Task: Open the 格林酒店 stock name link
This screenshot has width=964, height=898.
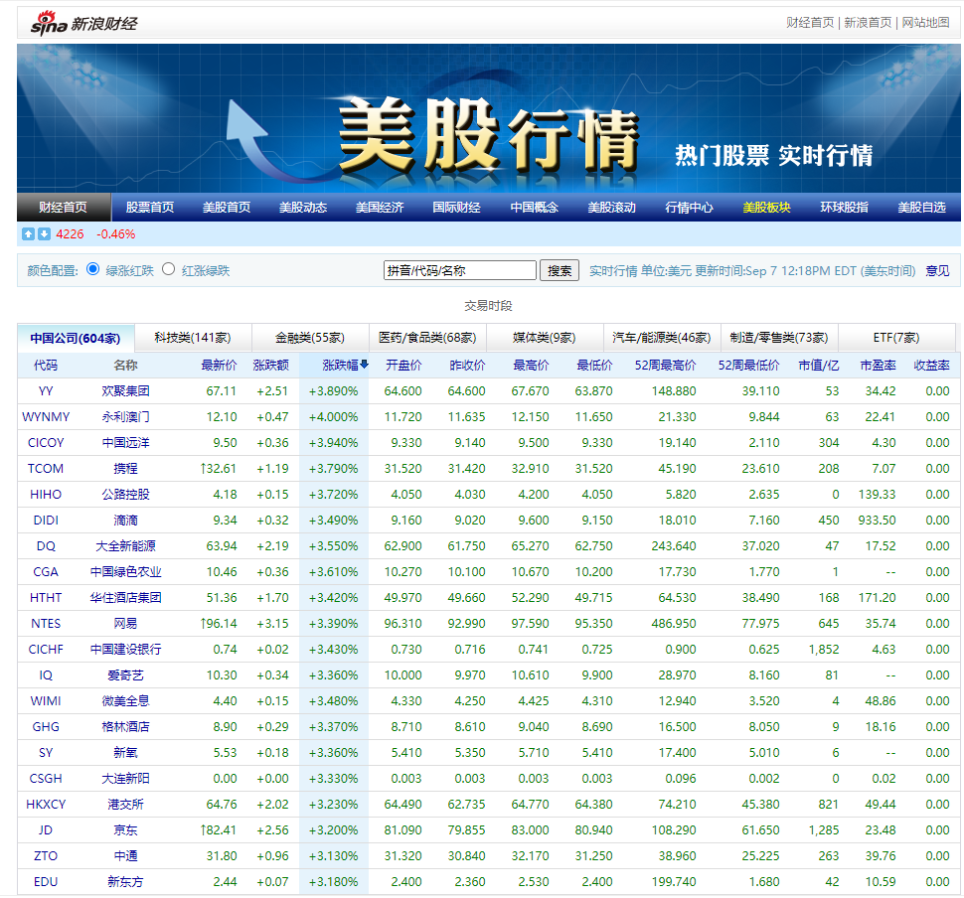Action: 125,726
